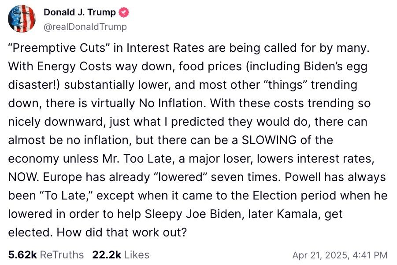Click the phrase "No Inflation"
Image resolution: width=397 pixels, height=265 pixels.
coord(172,103)
